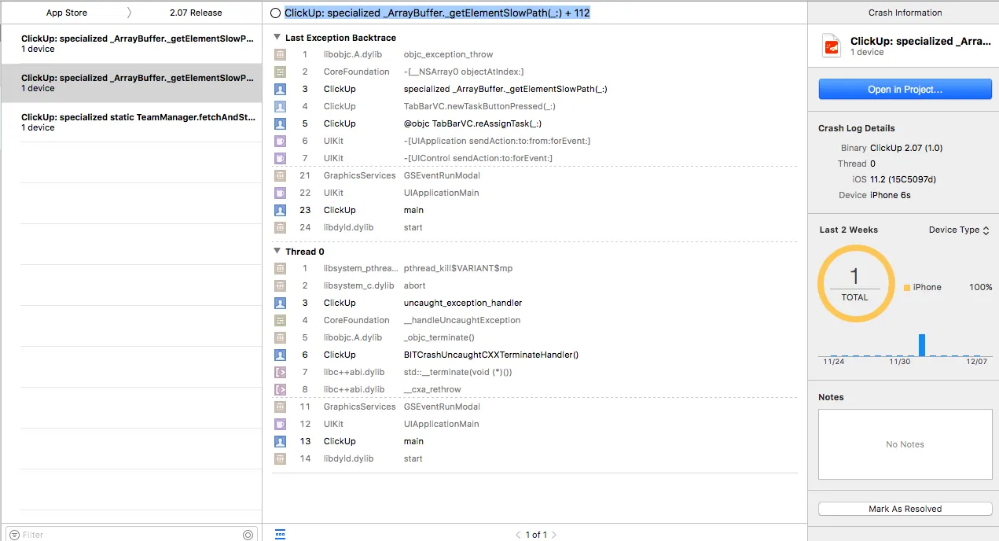Click the Filter text field
Viewport: 999px width, 541px height.
pos(131,535)
